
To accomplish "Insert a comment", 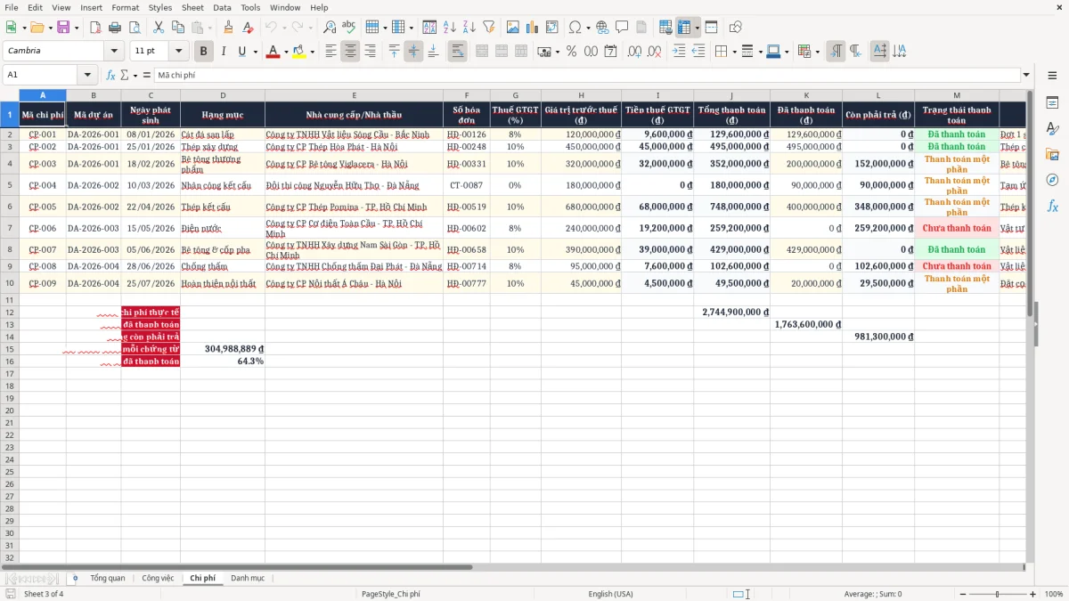I will (x=623, y=28).
